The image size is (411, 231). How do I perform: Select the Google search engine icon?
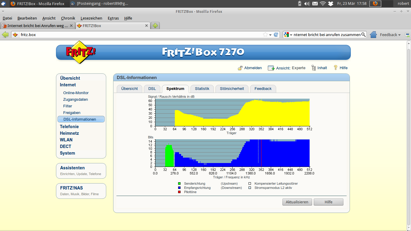[286, 35]
